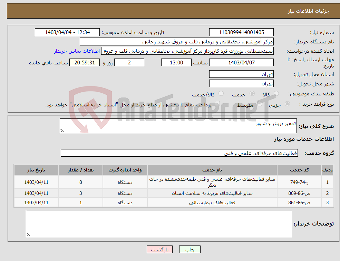Click the remaining days field showing 2

[129, 62]
